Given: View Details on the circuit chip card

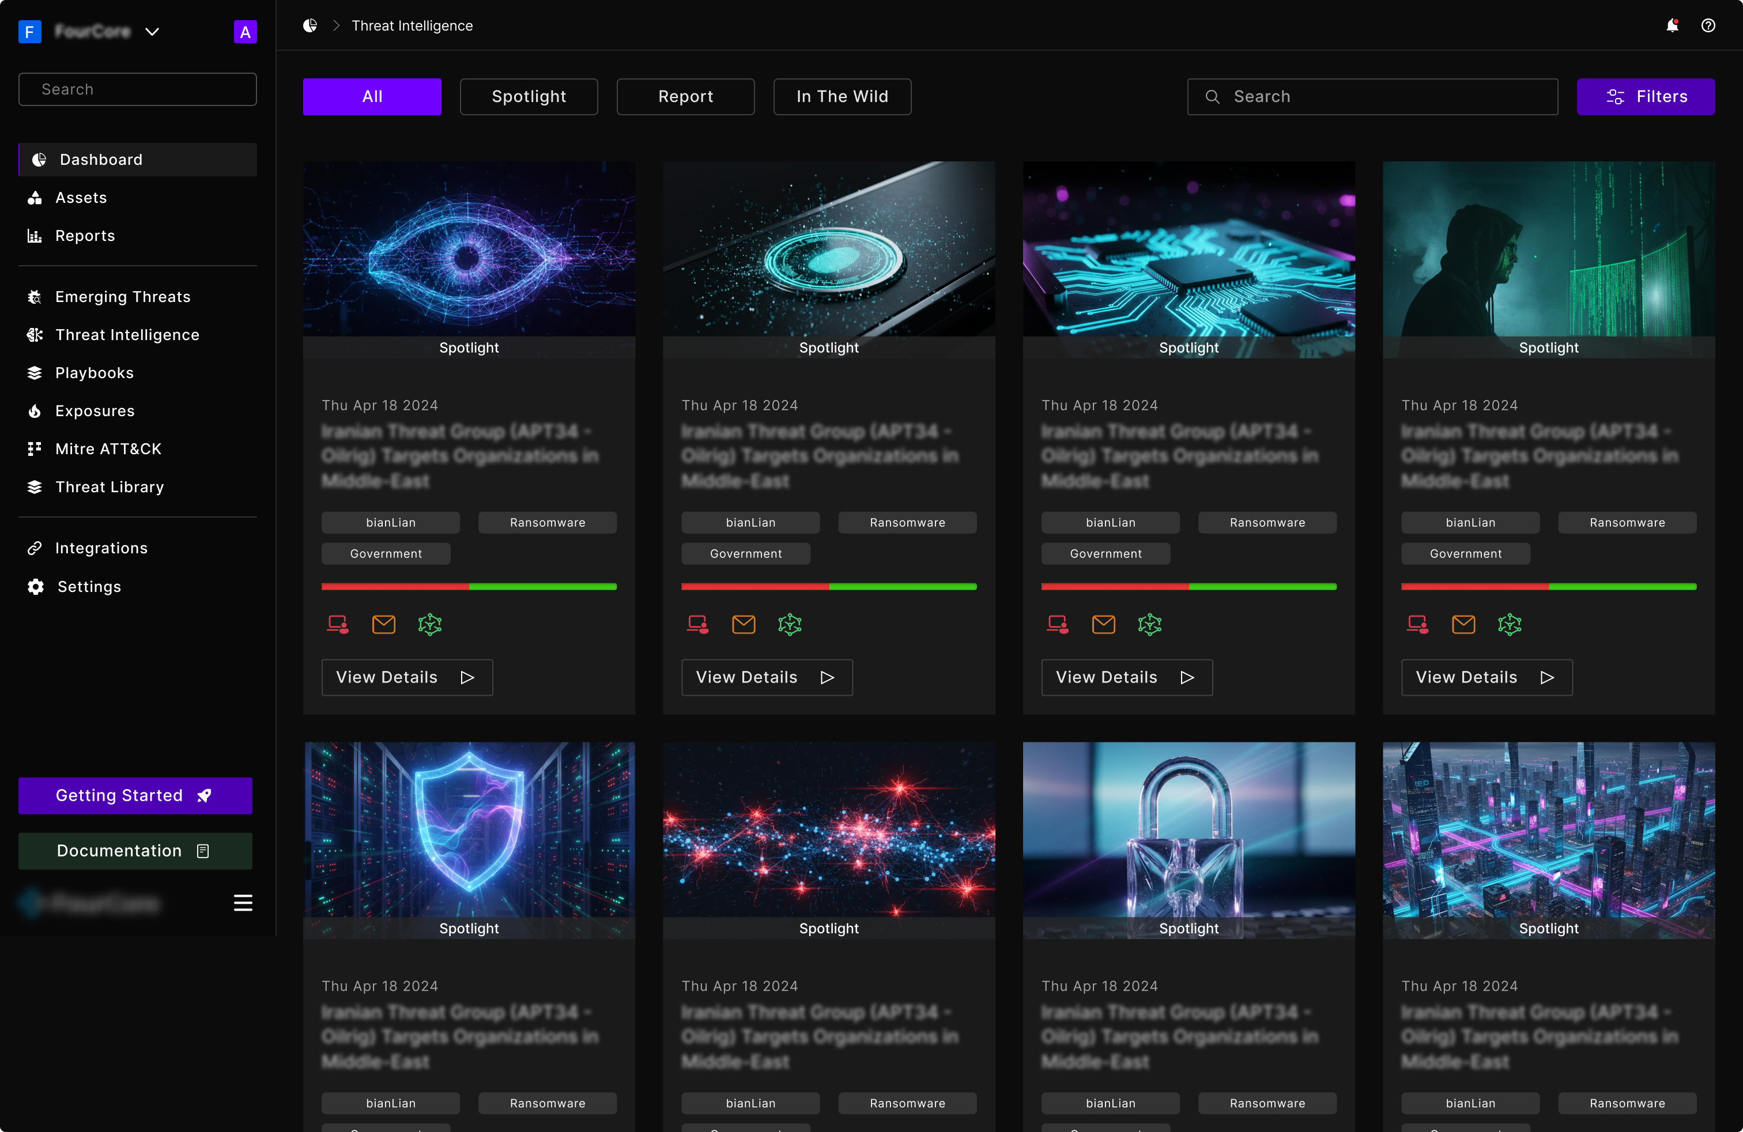Looking at the screenshot, I should 1127,677.
